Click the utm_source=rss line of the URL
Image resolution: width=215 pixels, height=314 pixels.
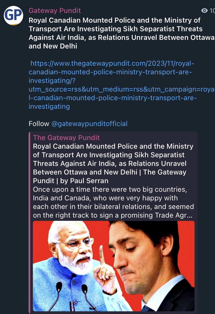122,89
